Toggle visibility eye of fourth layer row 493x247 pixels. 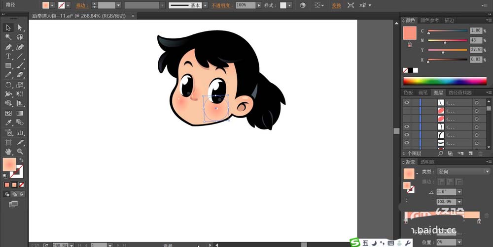pos(407,126)
